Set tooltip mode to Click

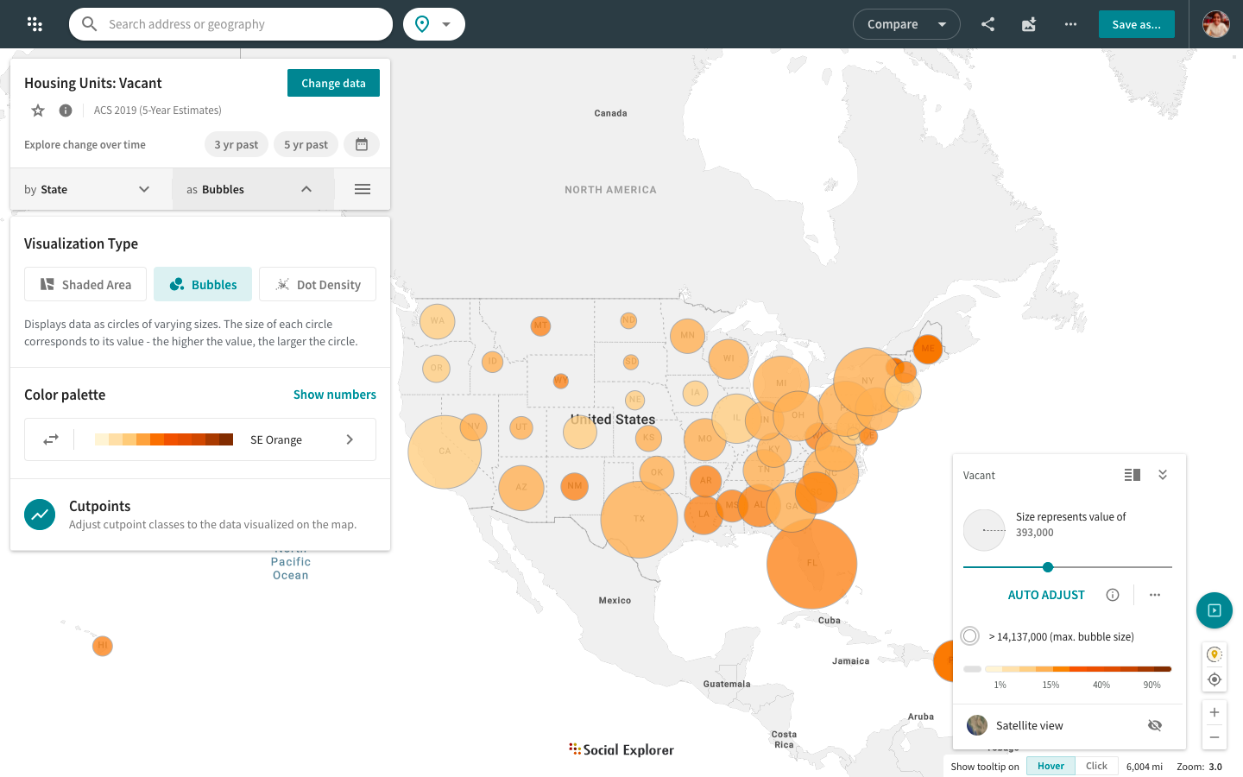(x=1096, y=766)
